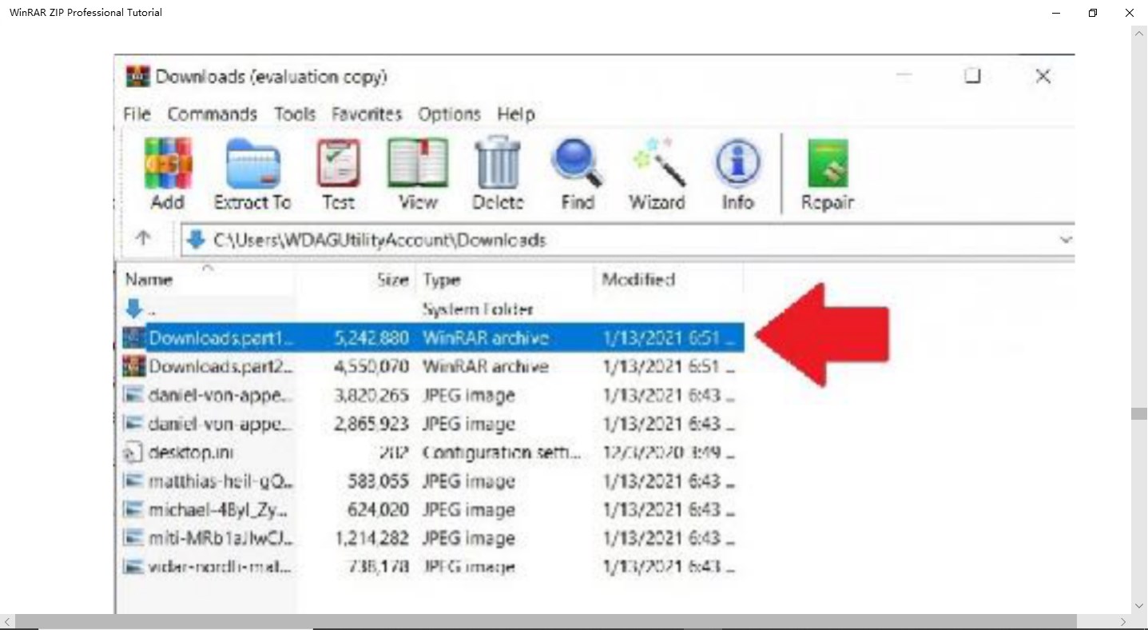Open the Commands menu
The image size is (1148, 630).
click(x=212, y=114)
